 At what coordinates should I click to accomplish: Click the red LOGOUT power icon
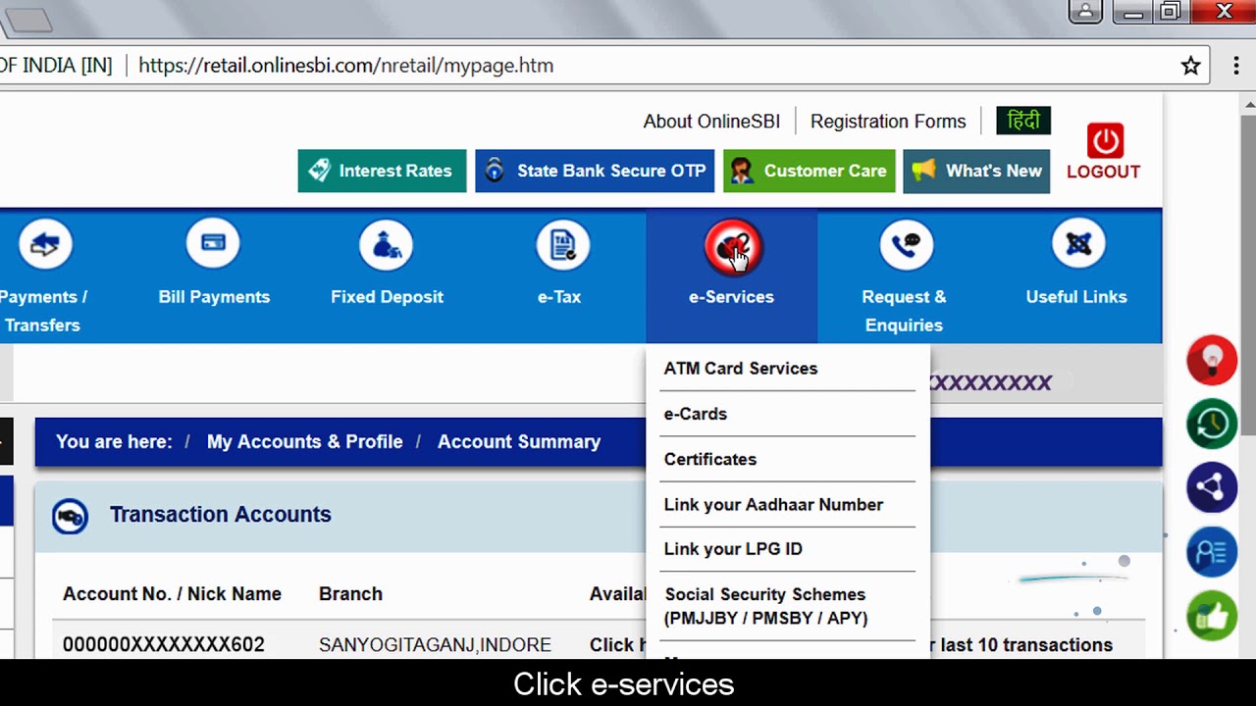click(1105, 140)
